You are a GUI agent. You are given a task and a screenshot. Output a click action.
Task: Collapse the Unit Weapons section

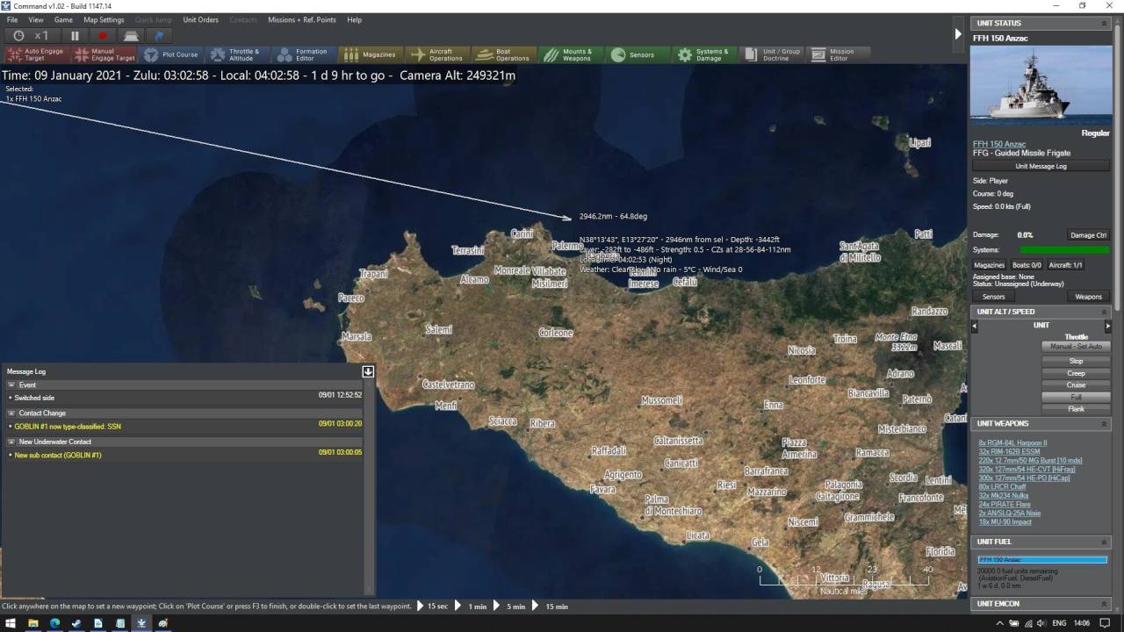click(1105, 424)
